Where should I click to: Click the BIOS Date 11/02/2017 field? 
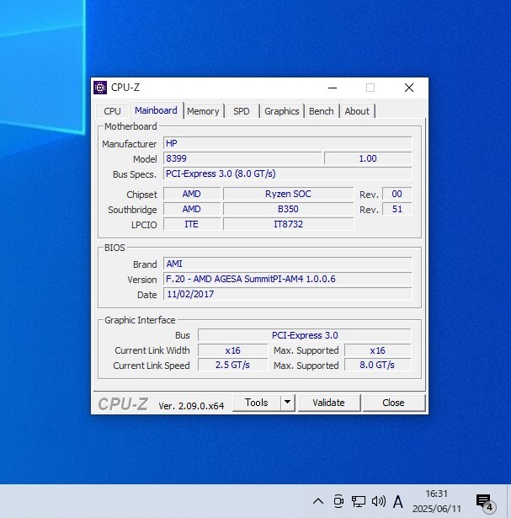tap(288, 294)
